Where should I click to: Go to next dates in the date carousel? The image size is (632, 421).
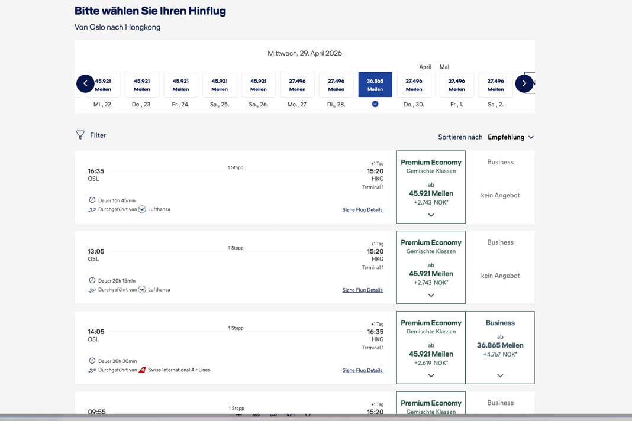coord(524,84)
